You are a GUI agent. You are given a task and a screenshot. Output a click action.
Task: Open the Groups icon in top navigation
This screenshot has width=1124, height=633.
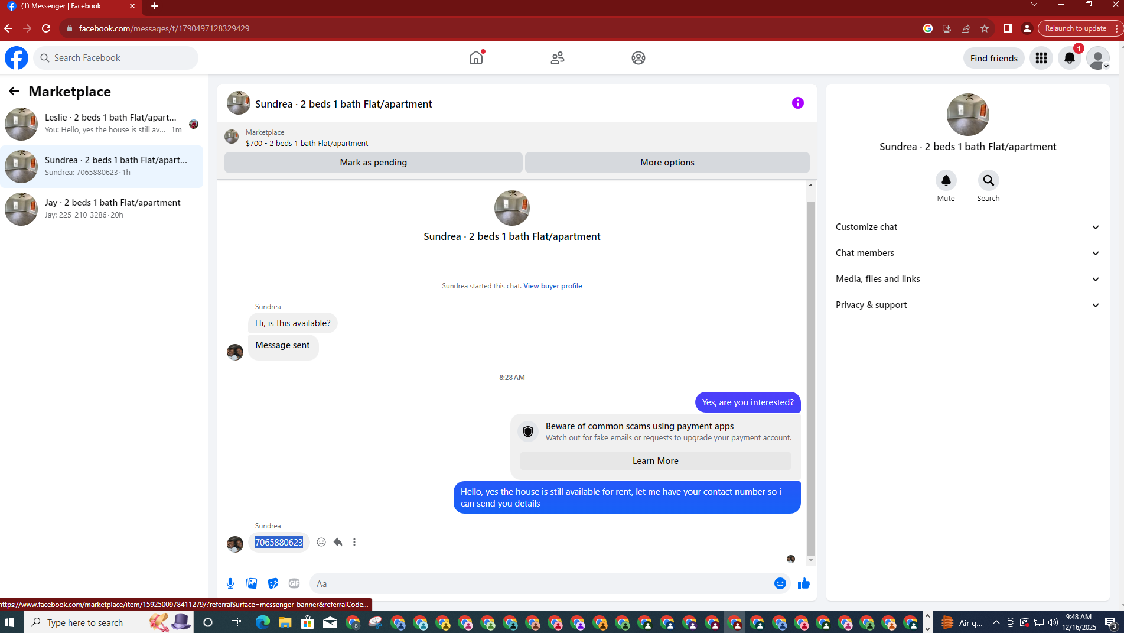(x=638, y=58)
